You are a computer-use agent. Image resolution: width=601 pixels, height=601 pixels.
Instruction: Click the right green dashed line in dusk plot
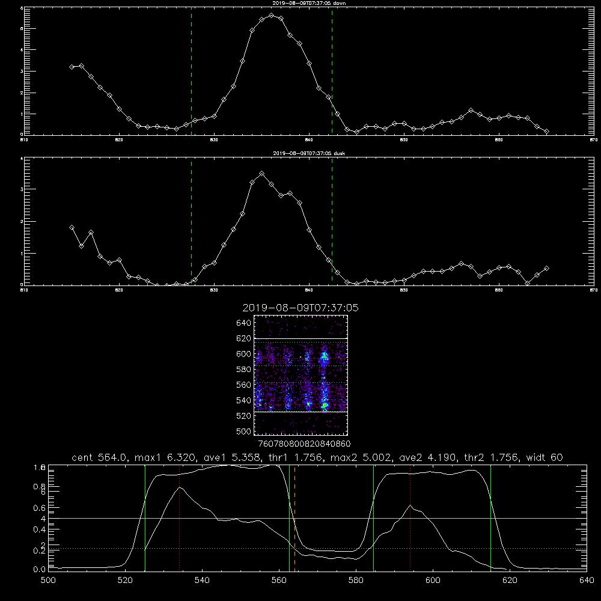332,221
